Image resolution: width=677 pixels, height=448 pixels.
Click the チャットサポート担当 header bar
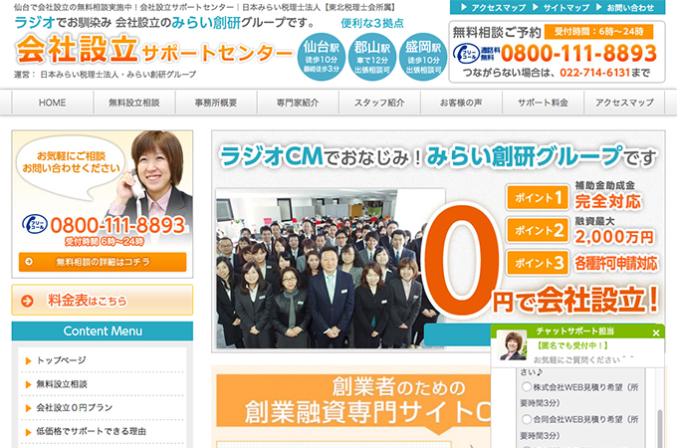(577, 332)
